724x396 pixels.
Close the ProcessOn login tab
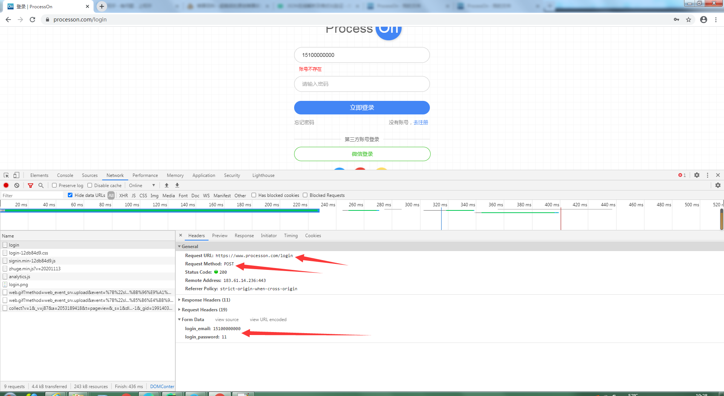87,6
